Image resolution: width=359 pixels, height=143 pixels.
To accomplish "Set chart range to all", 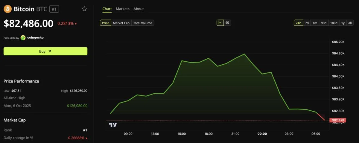I will coord(350,23).
